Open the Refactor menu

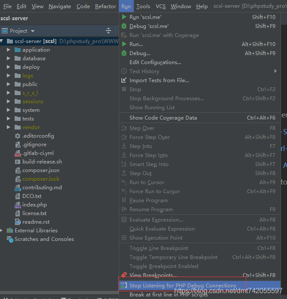105,6
